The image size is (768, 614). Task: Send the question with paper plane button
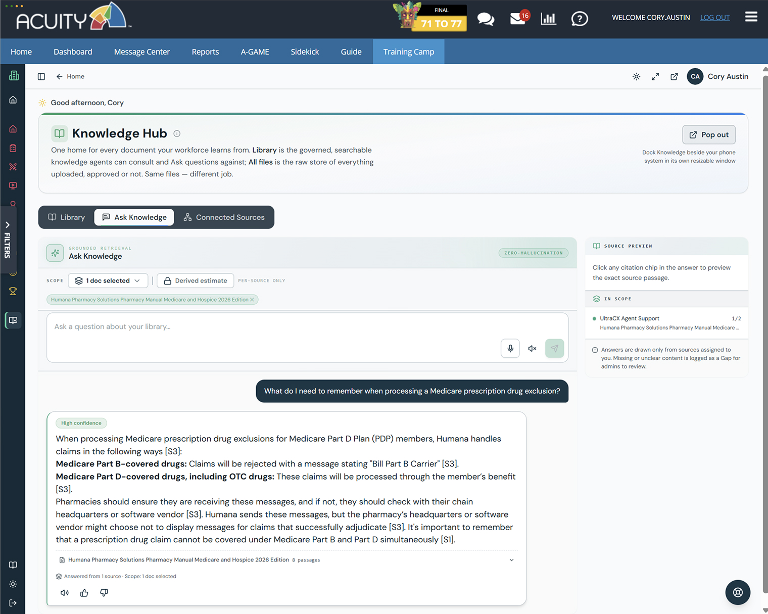(554, 348)
